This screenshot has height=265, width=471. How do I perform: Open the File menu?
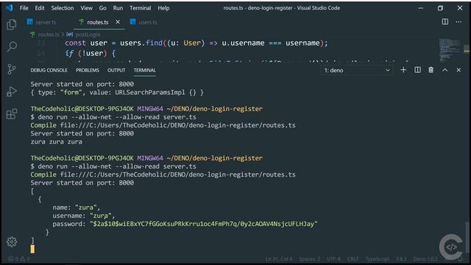click(24, 8)
